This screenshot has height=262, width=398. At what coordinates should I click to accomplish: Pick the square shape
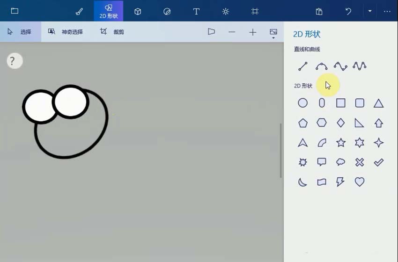(340, 103)
